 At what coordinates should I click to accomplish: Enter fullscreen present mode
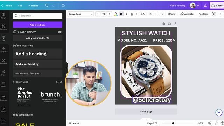click(x=216, y=123)
